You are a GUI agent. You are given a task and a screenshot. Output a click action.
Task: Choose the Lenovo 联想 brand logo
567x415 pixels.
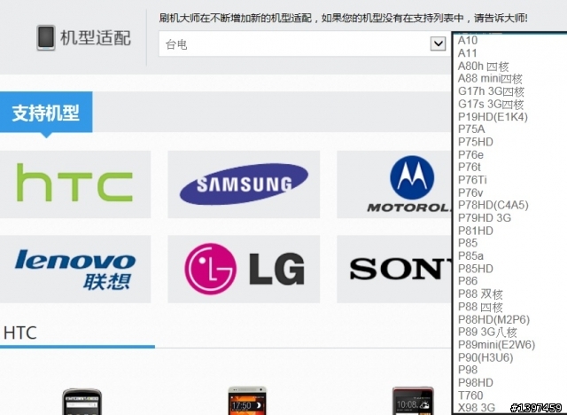(x=74, y=269)
